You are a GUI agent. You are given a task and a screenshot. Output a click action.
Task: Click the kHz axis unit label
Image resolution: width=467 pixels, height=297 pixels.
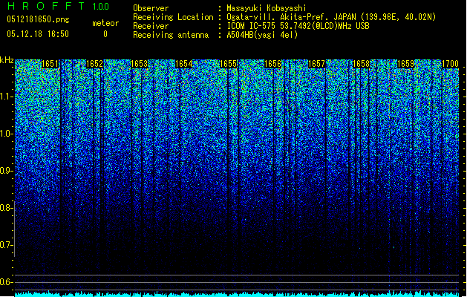coord(7,60)
